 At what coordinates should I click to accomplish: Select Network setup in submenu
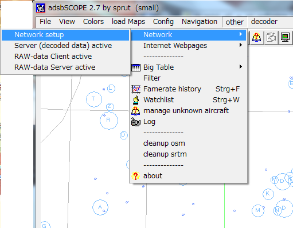(x=65, y=35)
